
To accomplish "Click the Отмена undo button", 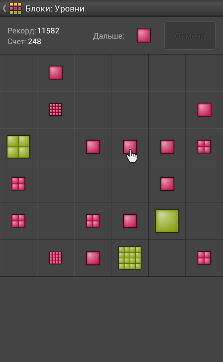I will (190, 36).
